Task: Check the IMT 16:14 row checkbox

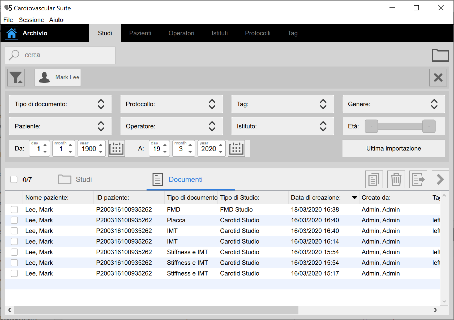Action: (14, 242)
